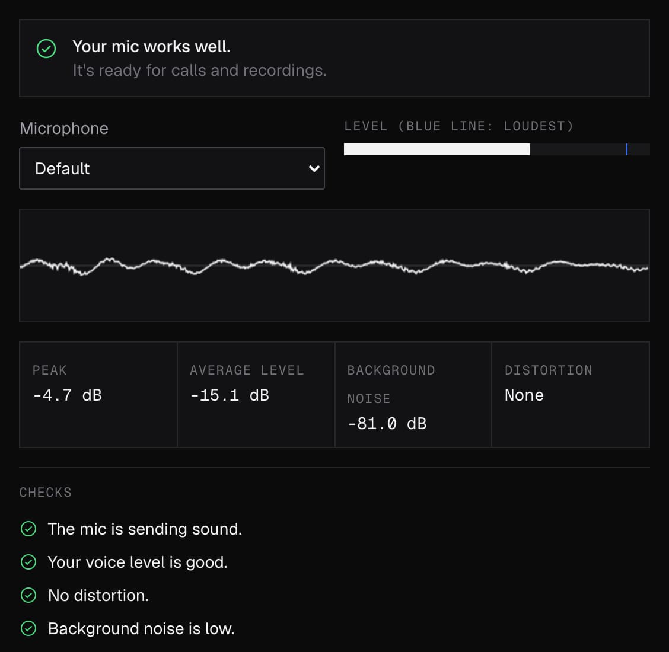Click the check icon next to "Your voice level is good."
The height and width of the screenshot is (652, 669).
[28, 562]
